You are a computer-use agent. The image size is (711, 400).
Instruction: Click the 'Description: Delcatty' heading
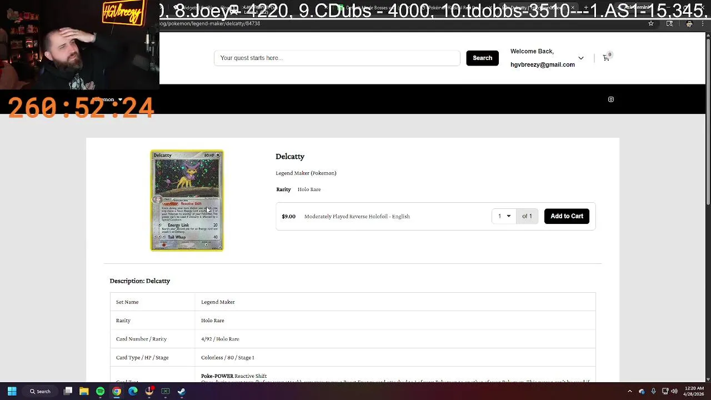click(140, 281)
